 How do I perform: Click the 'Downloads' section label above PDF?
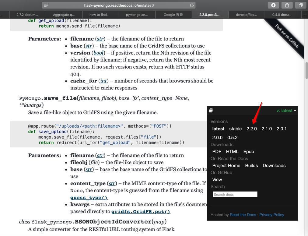point(222,145)
